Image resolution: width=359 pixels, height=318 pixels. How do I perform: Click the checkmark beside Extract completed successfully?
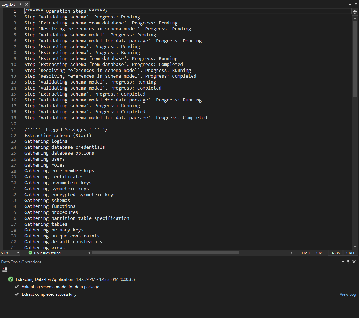[x=17, y=294]
